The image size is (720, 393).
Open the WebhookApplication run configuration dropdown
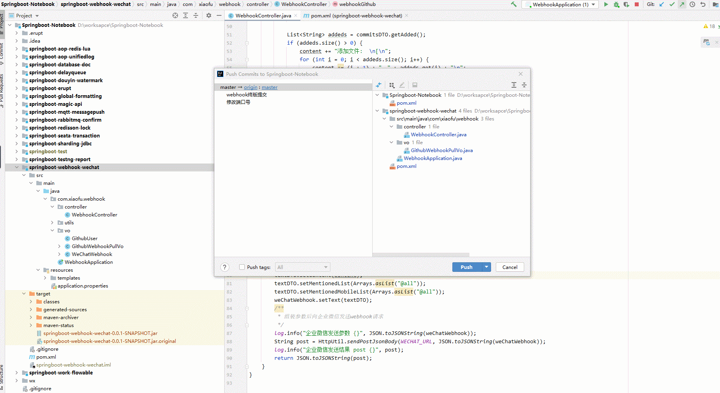click(x=593, y=4)
